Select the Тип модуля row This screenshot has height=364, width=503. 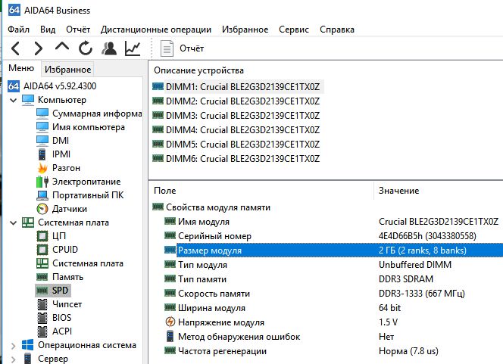pyautogui.click(x=332, y=265)
